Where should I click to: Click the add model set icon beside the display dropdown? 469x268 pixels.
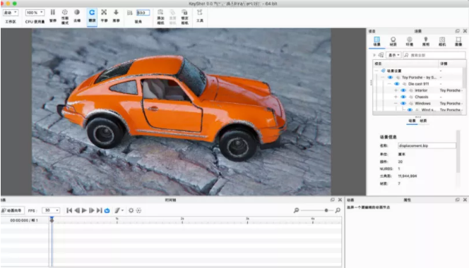point(381,55)
